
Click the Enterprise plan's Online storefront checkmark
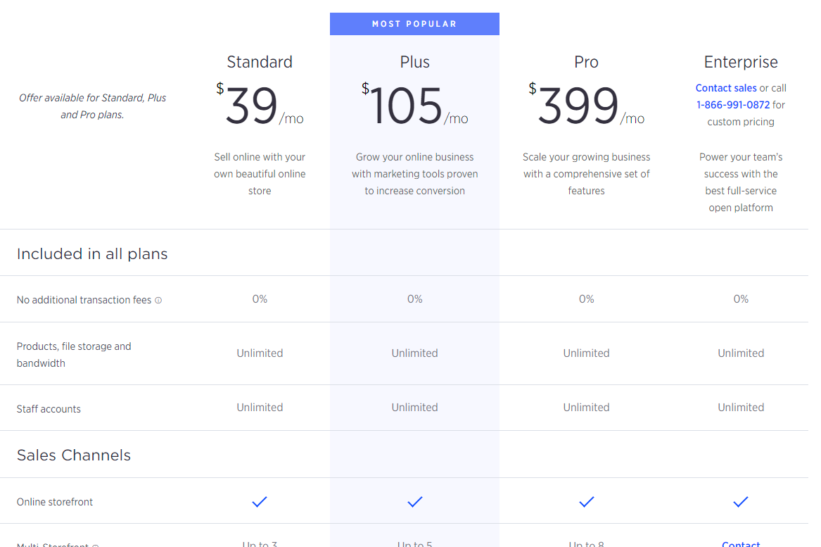coord(740,502)
